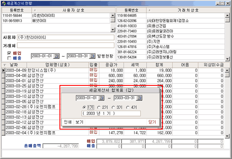Viewport: 232px width, 159px height.
Task: Sort user list by 사용자 상호 header
Action: coord(73,10)
